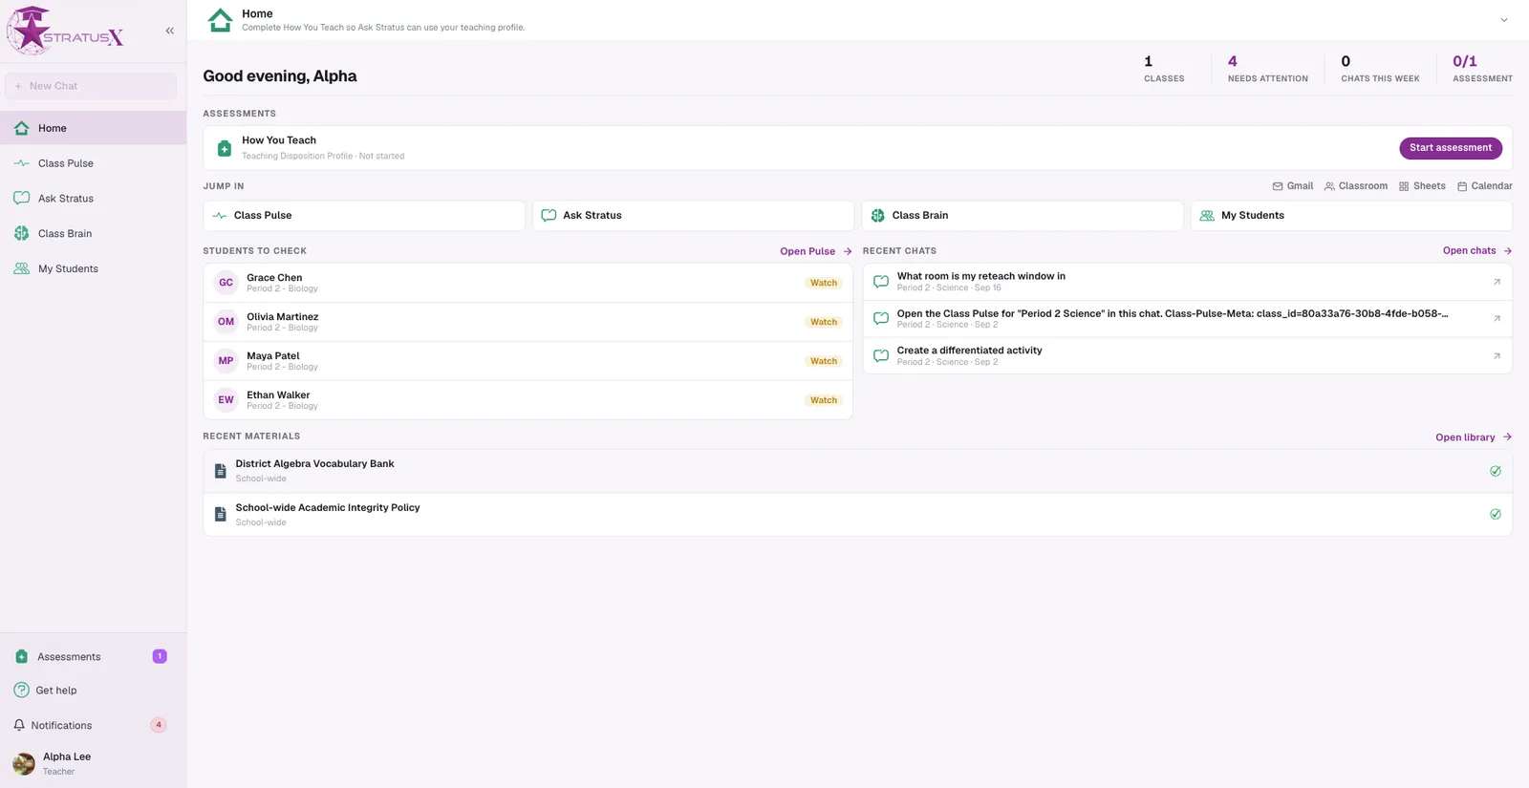The height and width of the screenshot is (788, 1529).
Task: Select Grace Chen's GC avatar
Action: point(226,283)
